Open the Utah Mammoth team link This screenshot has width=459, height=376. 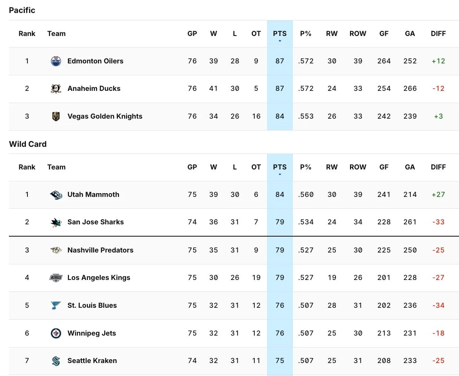(93, 195)
